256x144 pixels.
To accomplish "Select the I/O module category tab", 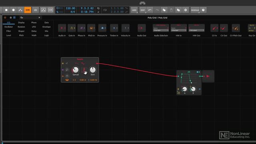I will coord(8,22).
